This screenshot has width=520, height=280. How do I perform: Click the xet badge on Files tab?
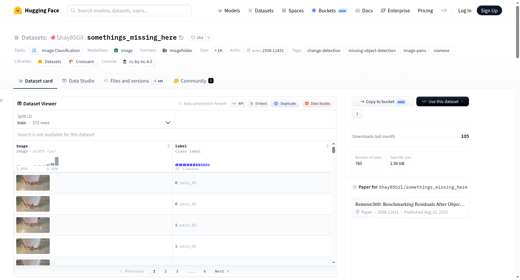click(158, 81)
